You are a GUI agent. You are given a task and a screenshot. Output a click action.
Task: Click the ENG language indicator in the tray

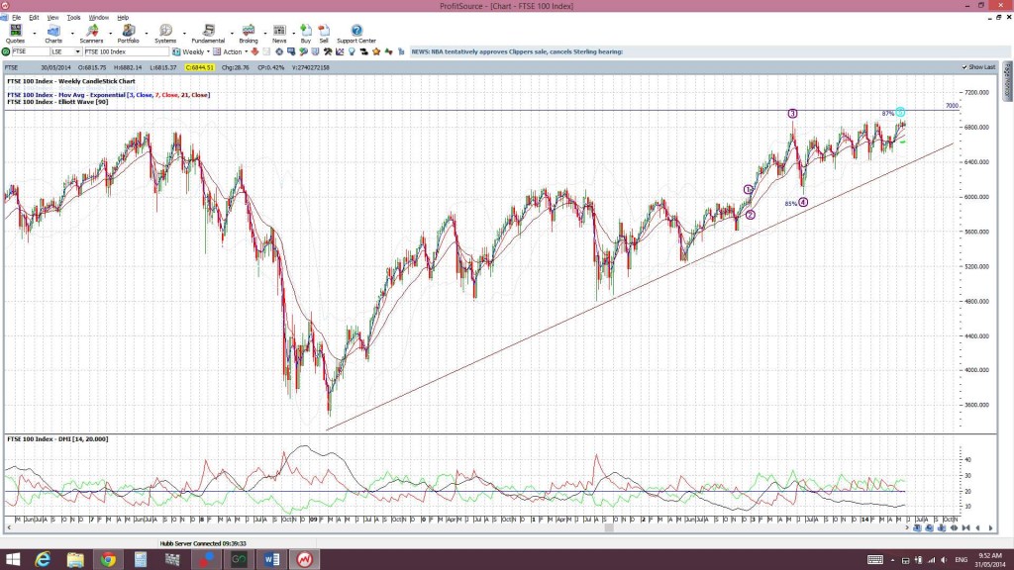tap(961, 560)
